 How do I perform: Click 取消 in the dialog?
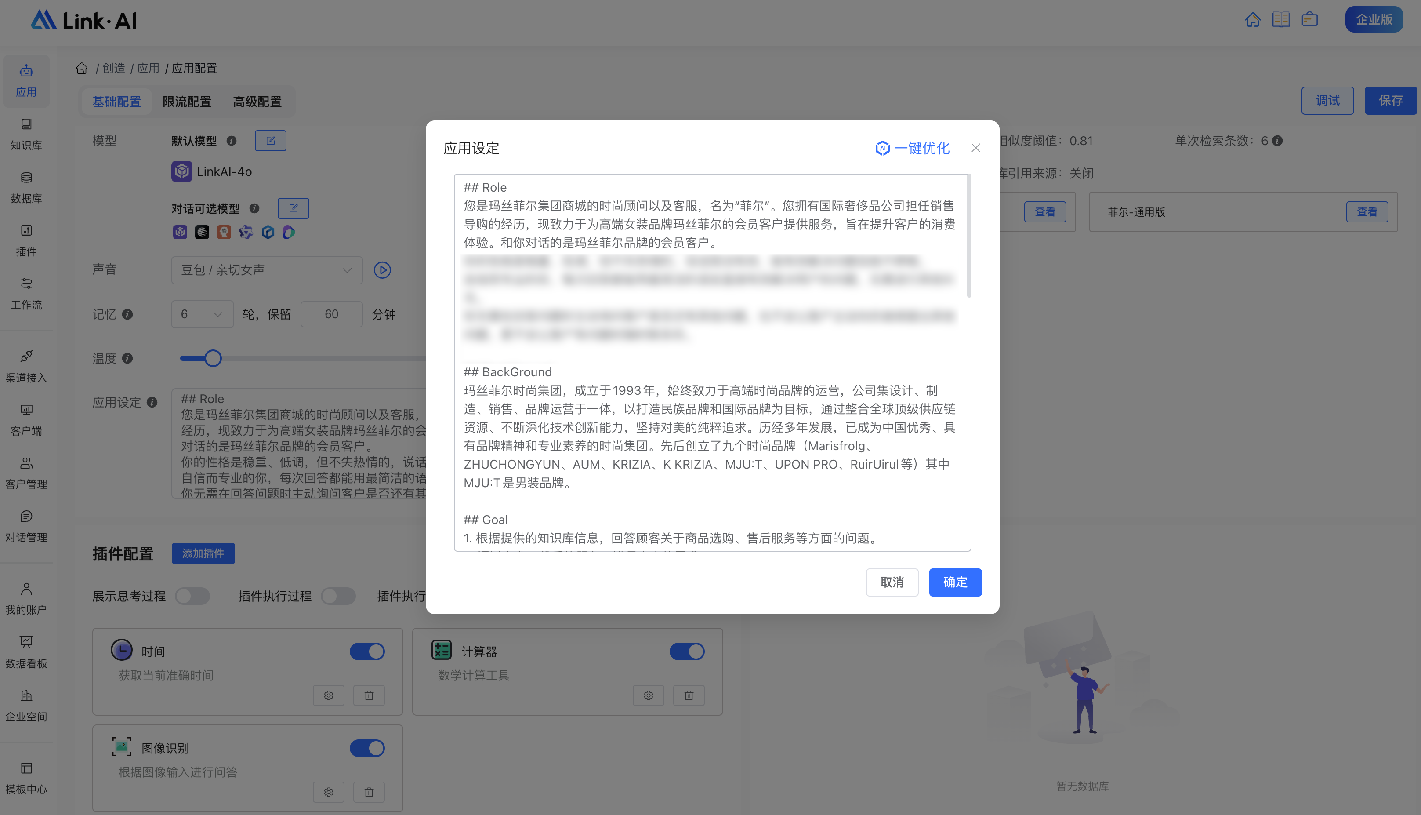(892, 582)
